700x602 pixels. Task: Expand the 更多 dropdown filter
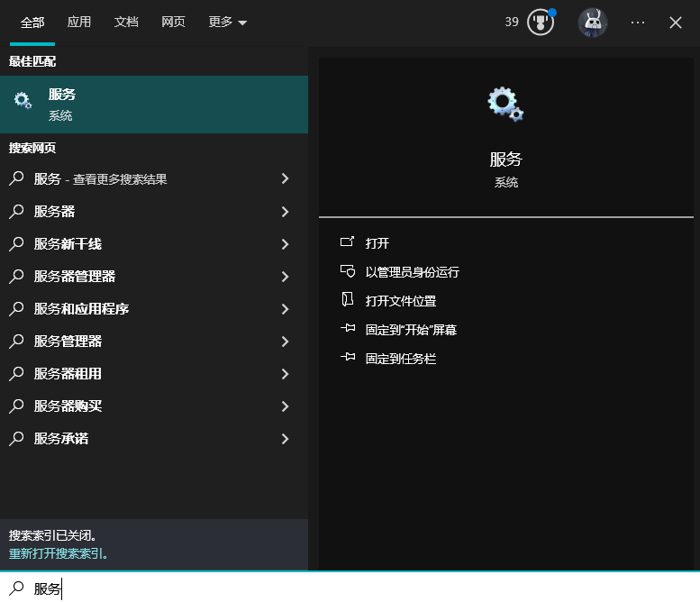[227, 23]
